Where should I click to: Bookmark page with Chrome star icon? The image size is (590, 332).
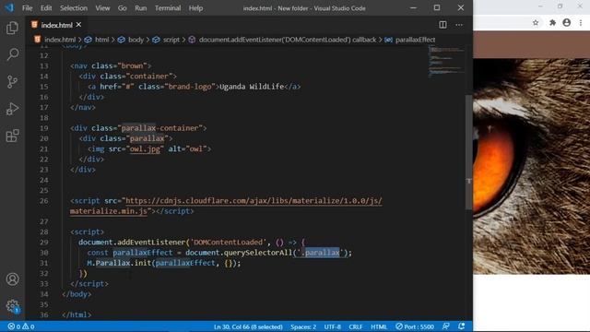tap(536, 22)
